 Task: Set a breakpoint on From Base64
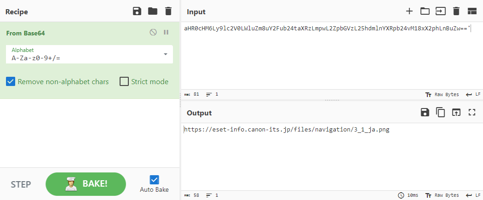click(x=166, y=33)
